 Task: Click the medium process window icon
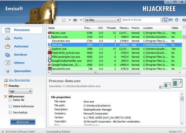point(167,85)
